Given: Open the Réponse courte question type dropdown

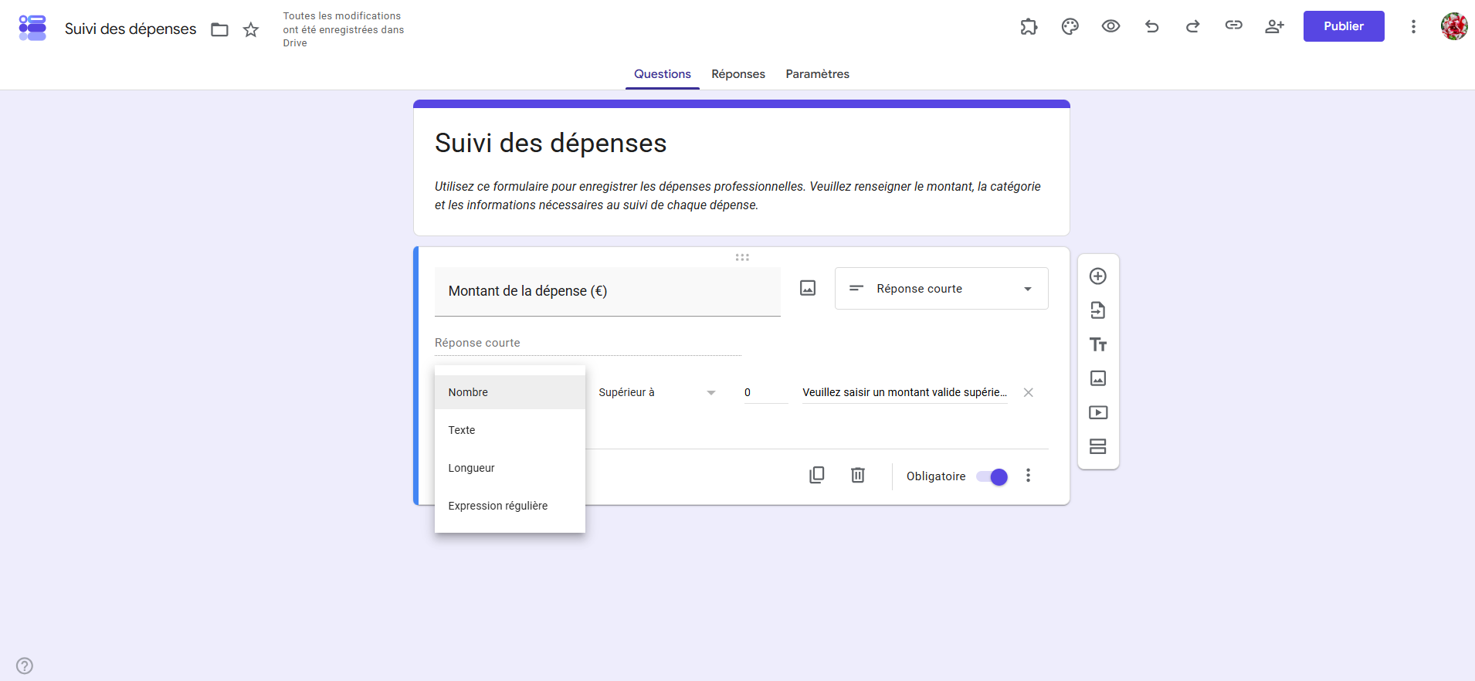Looking at the screenshot, I should [941, 289].
